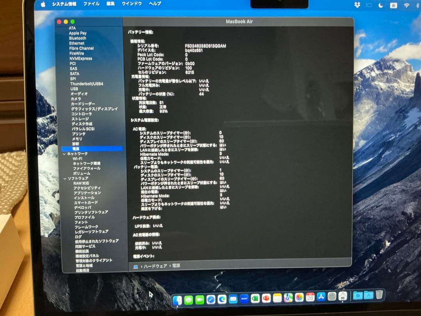Select ファイアウォール in the sidebar
Screen dimensions: 421x316
[x=87, y=169]
